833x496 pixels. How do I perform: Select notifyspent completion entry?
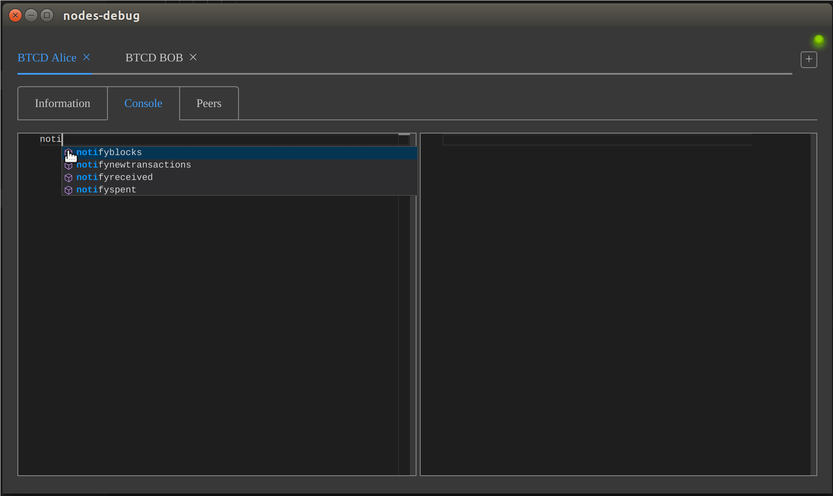coord(106,190)
